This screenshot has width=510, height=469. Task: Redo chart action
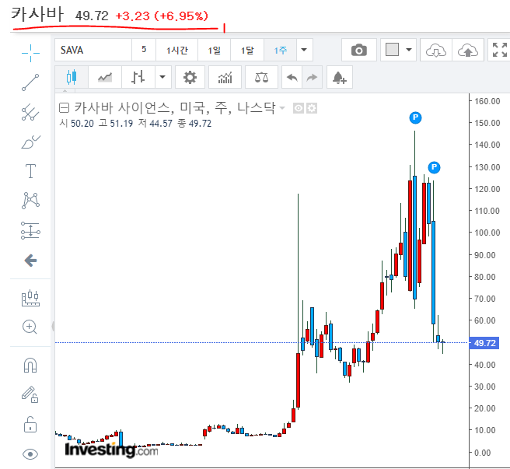(313, 77)
